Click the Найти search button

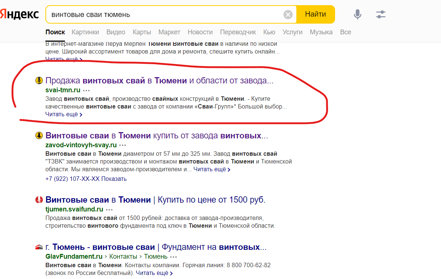click(316, 14)
